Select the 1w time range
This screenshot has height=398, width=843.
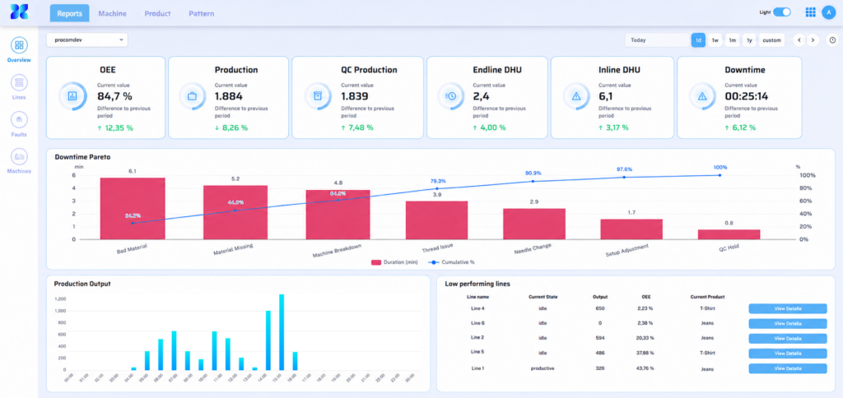tap(715, 40)
